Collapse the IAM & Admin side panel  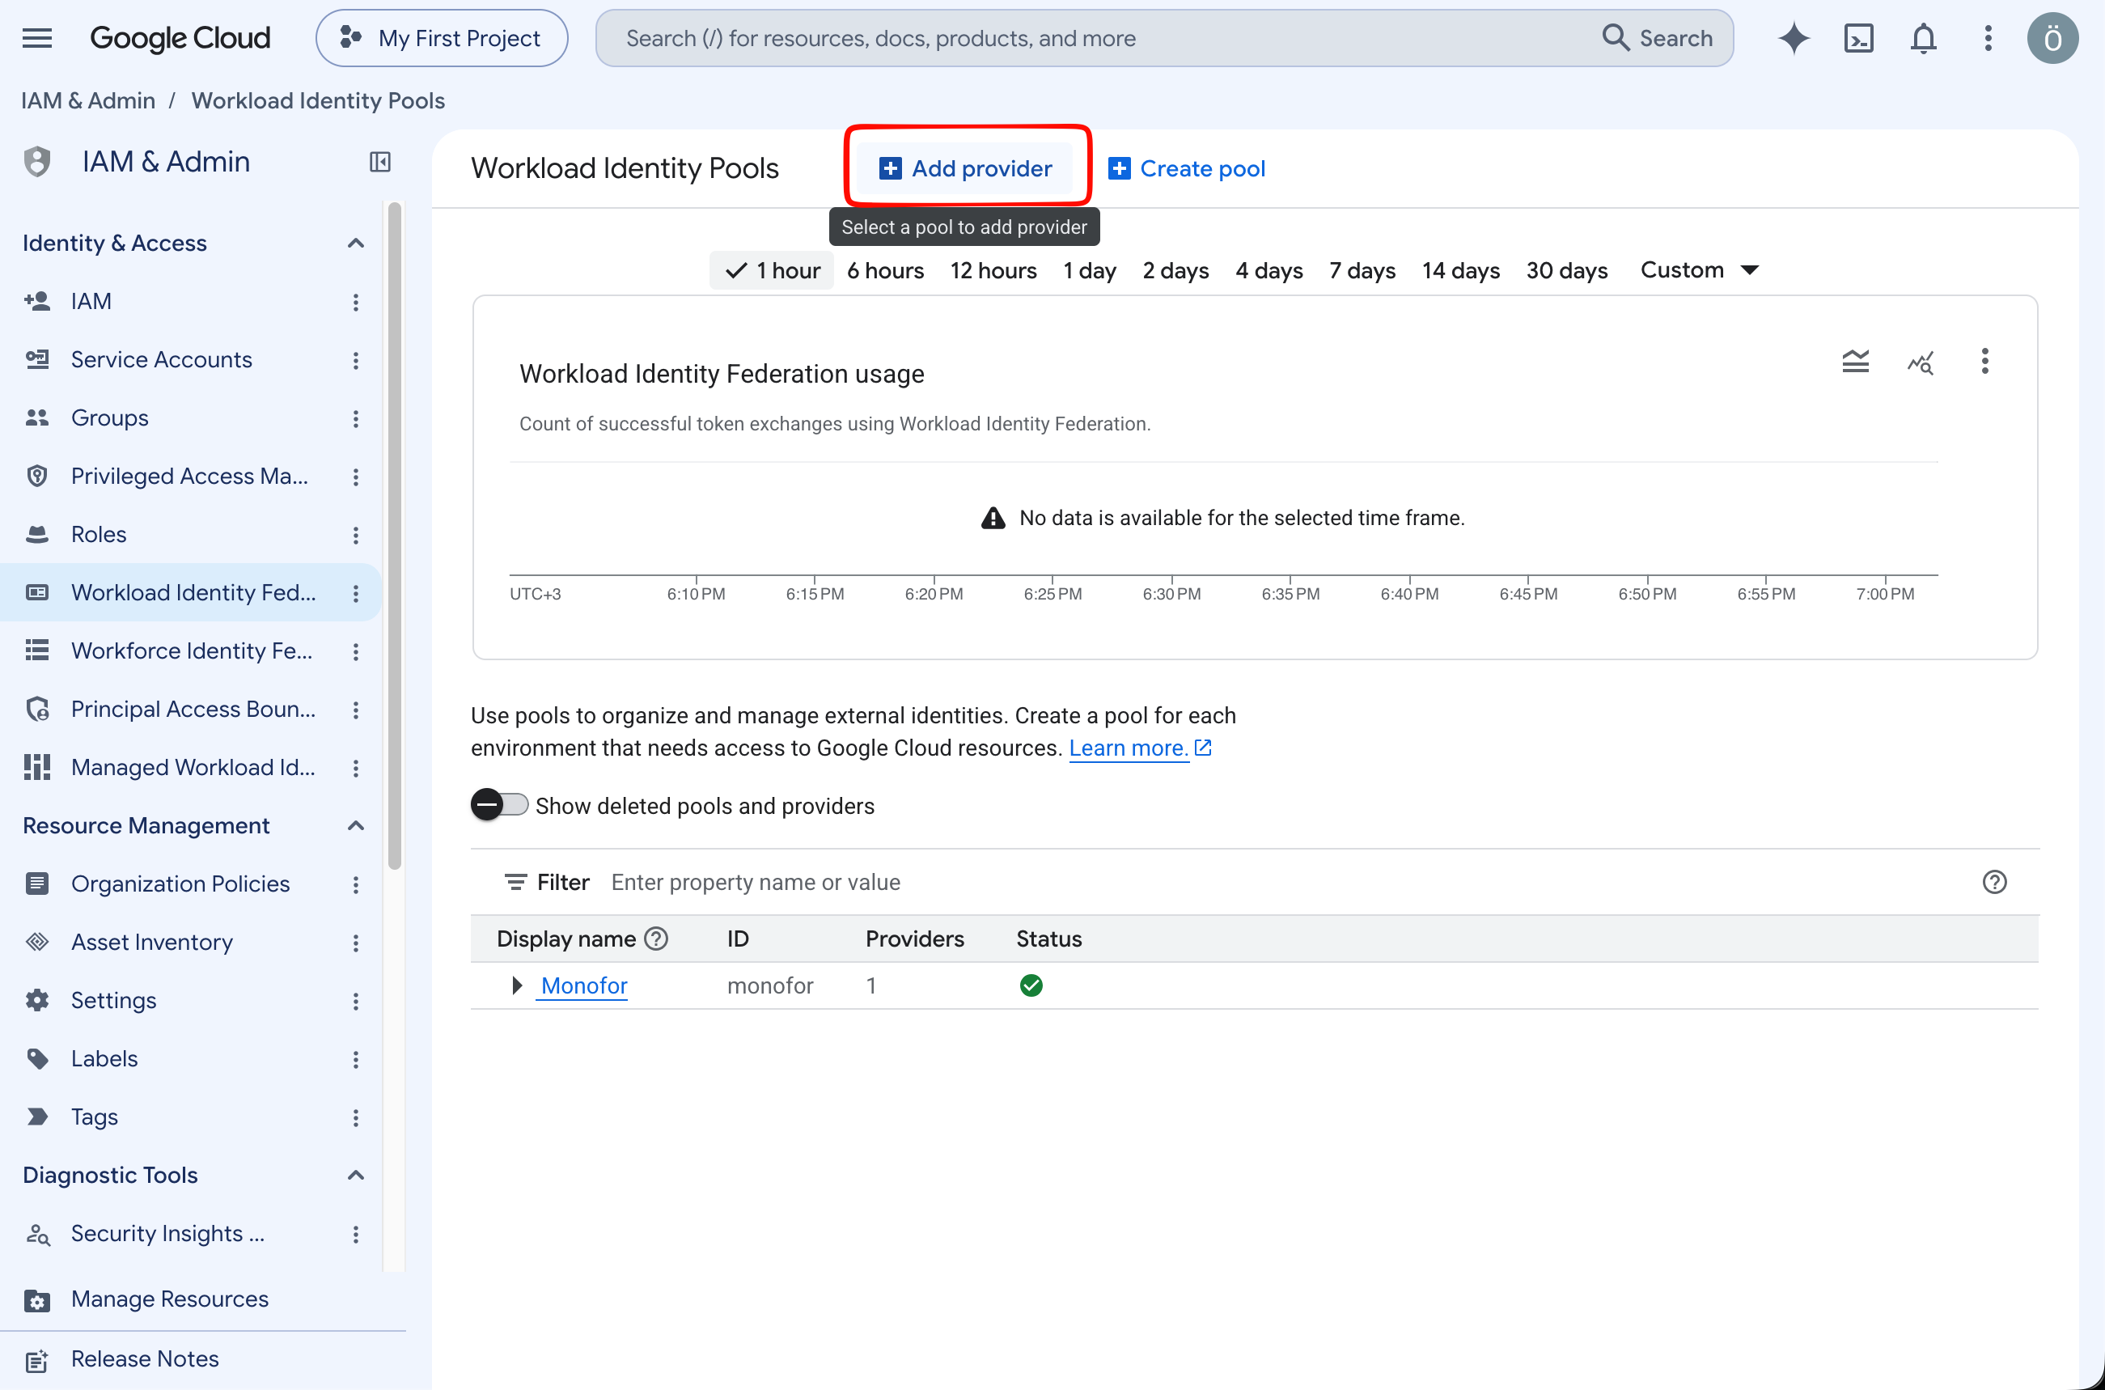point(380,163)
